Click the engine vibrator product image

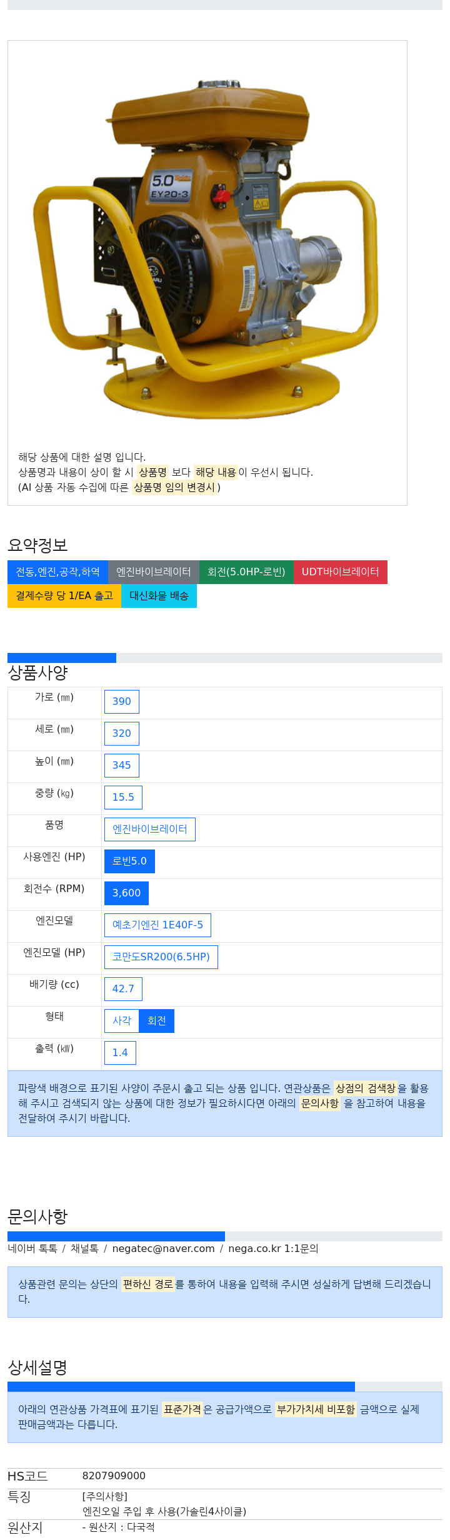click(207, 244)
